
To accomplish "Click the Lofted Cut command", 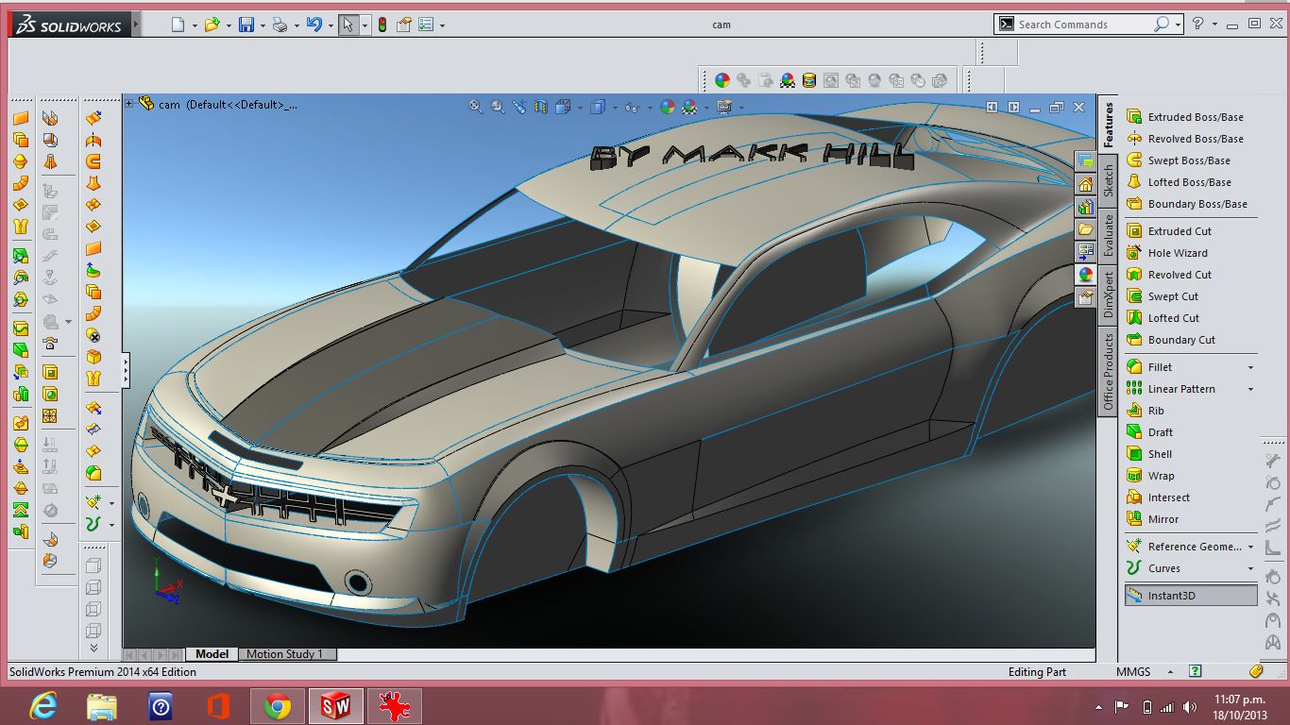I will [1173, 318].
